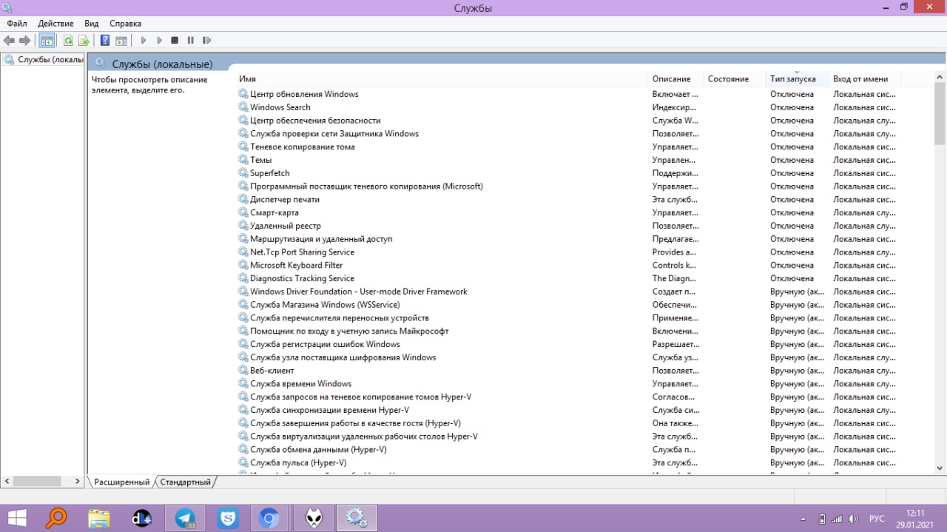This screenshot has height=532, width=947.
Task: Click the Forward arrow in the toolbar
Action: tap(24, 41)
